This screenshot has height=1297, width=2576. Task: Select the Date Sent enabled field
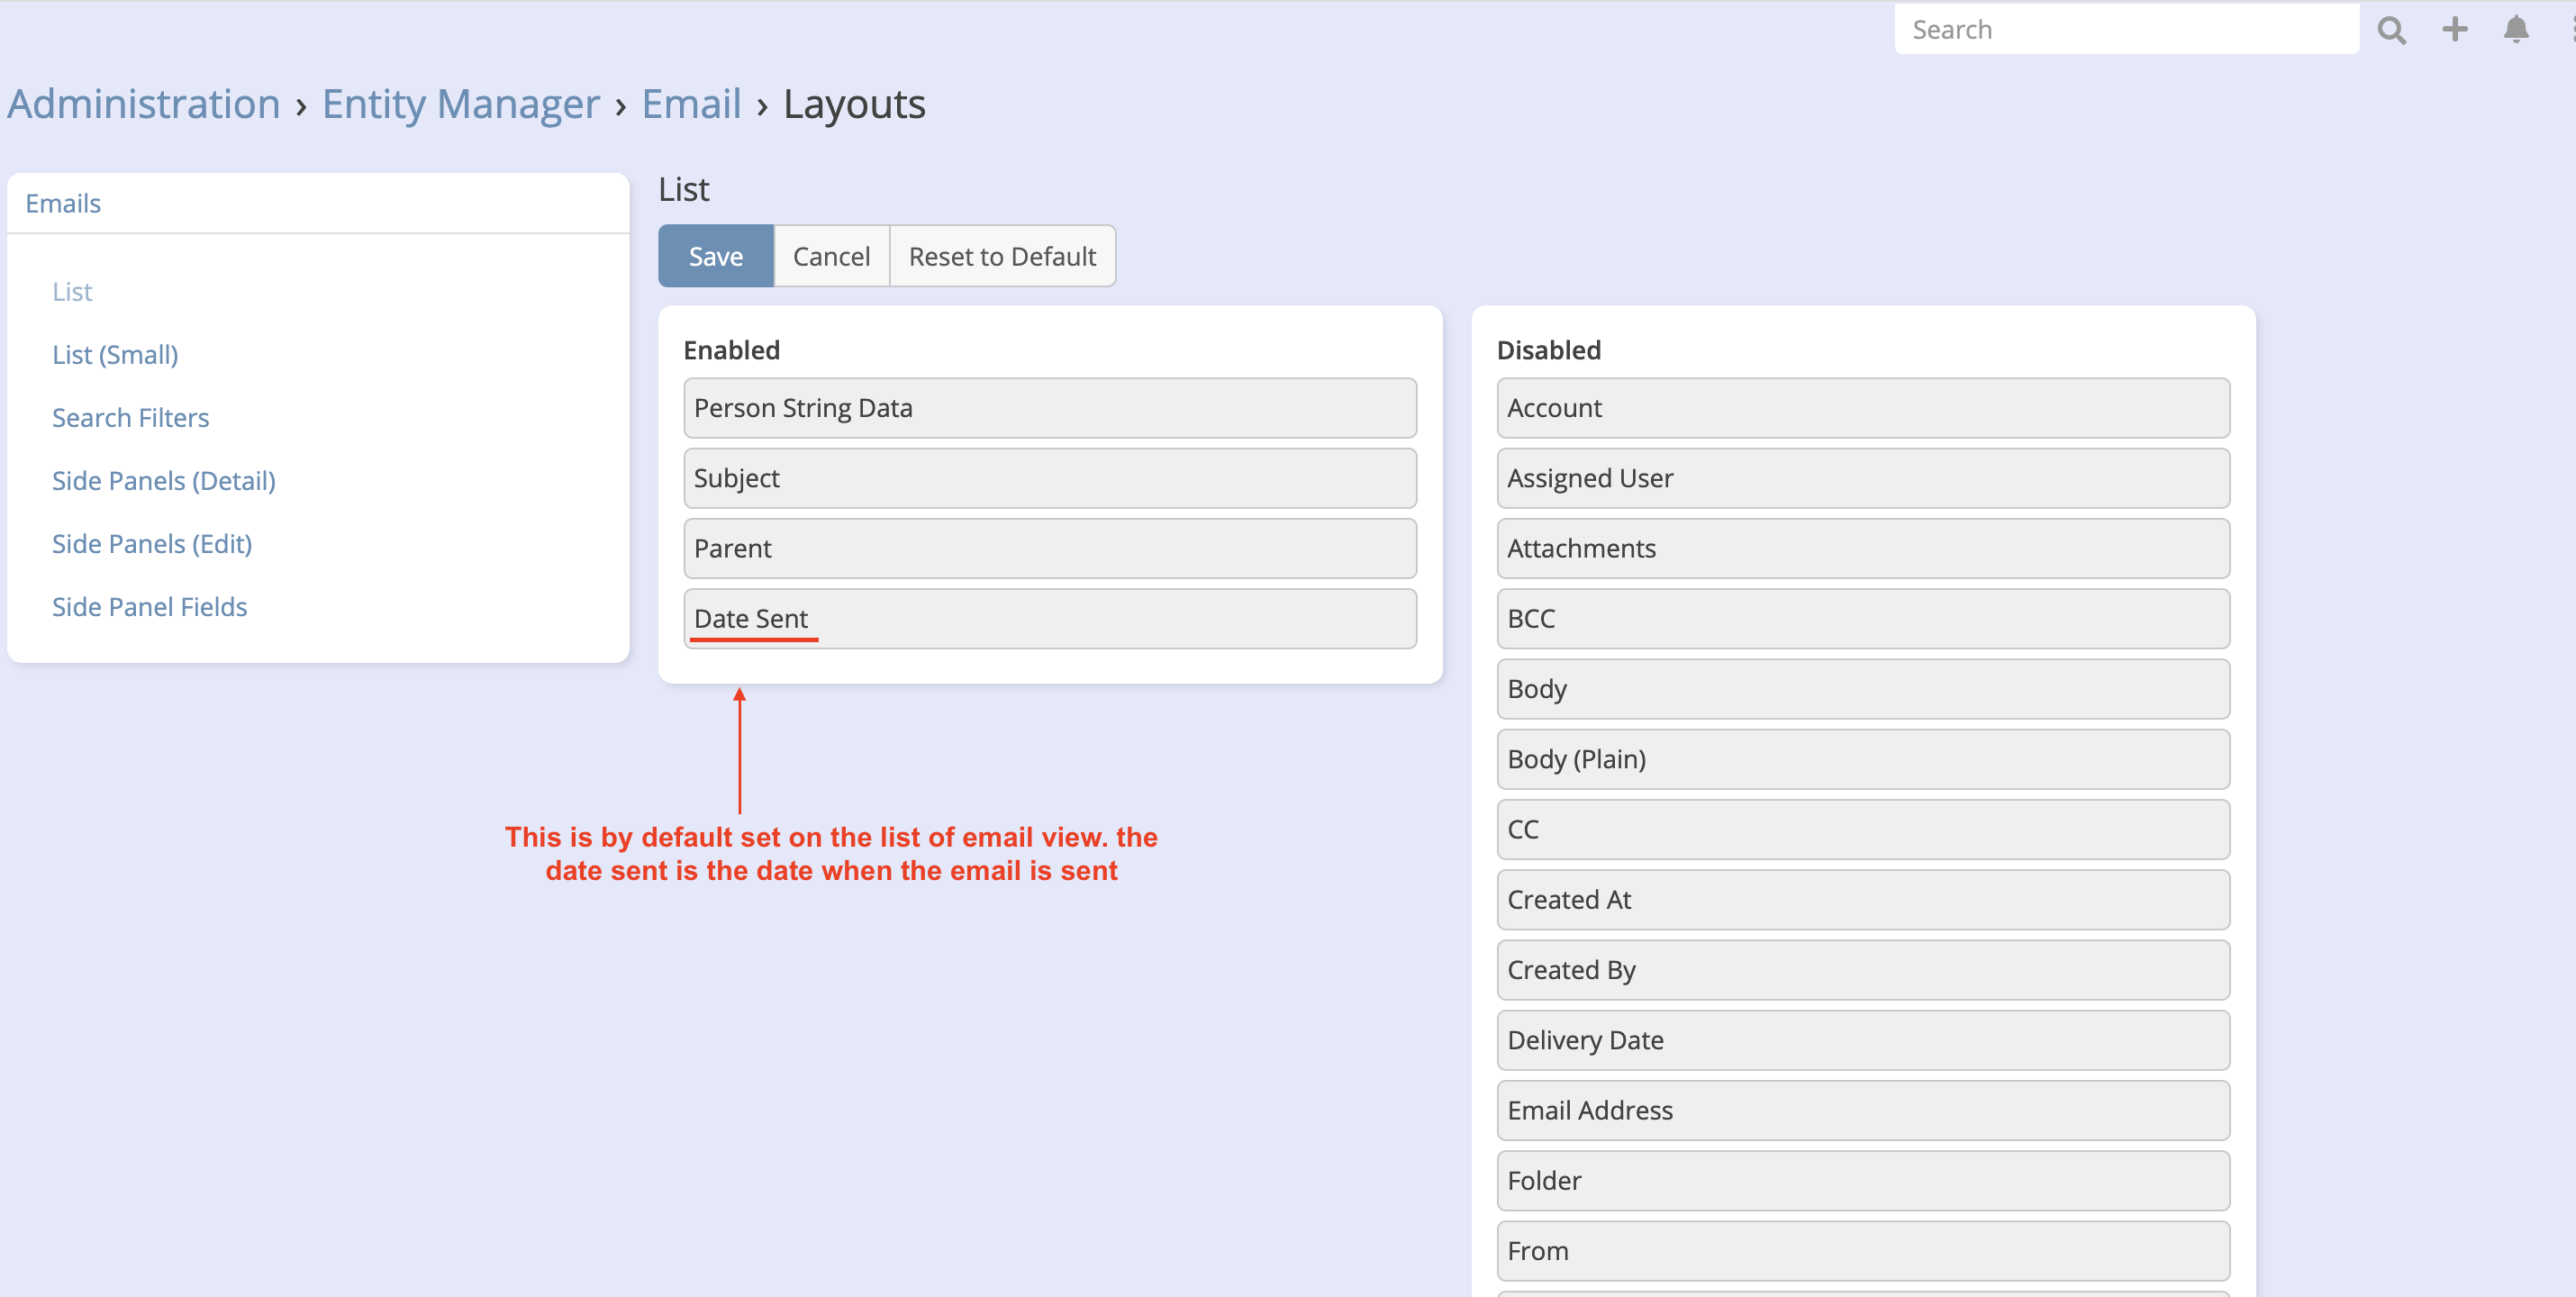pyautogui.click(x=1050, y=618)
